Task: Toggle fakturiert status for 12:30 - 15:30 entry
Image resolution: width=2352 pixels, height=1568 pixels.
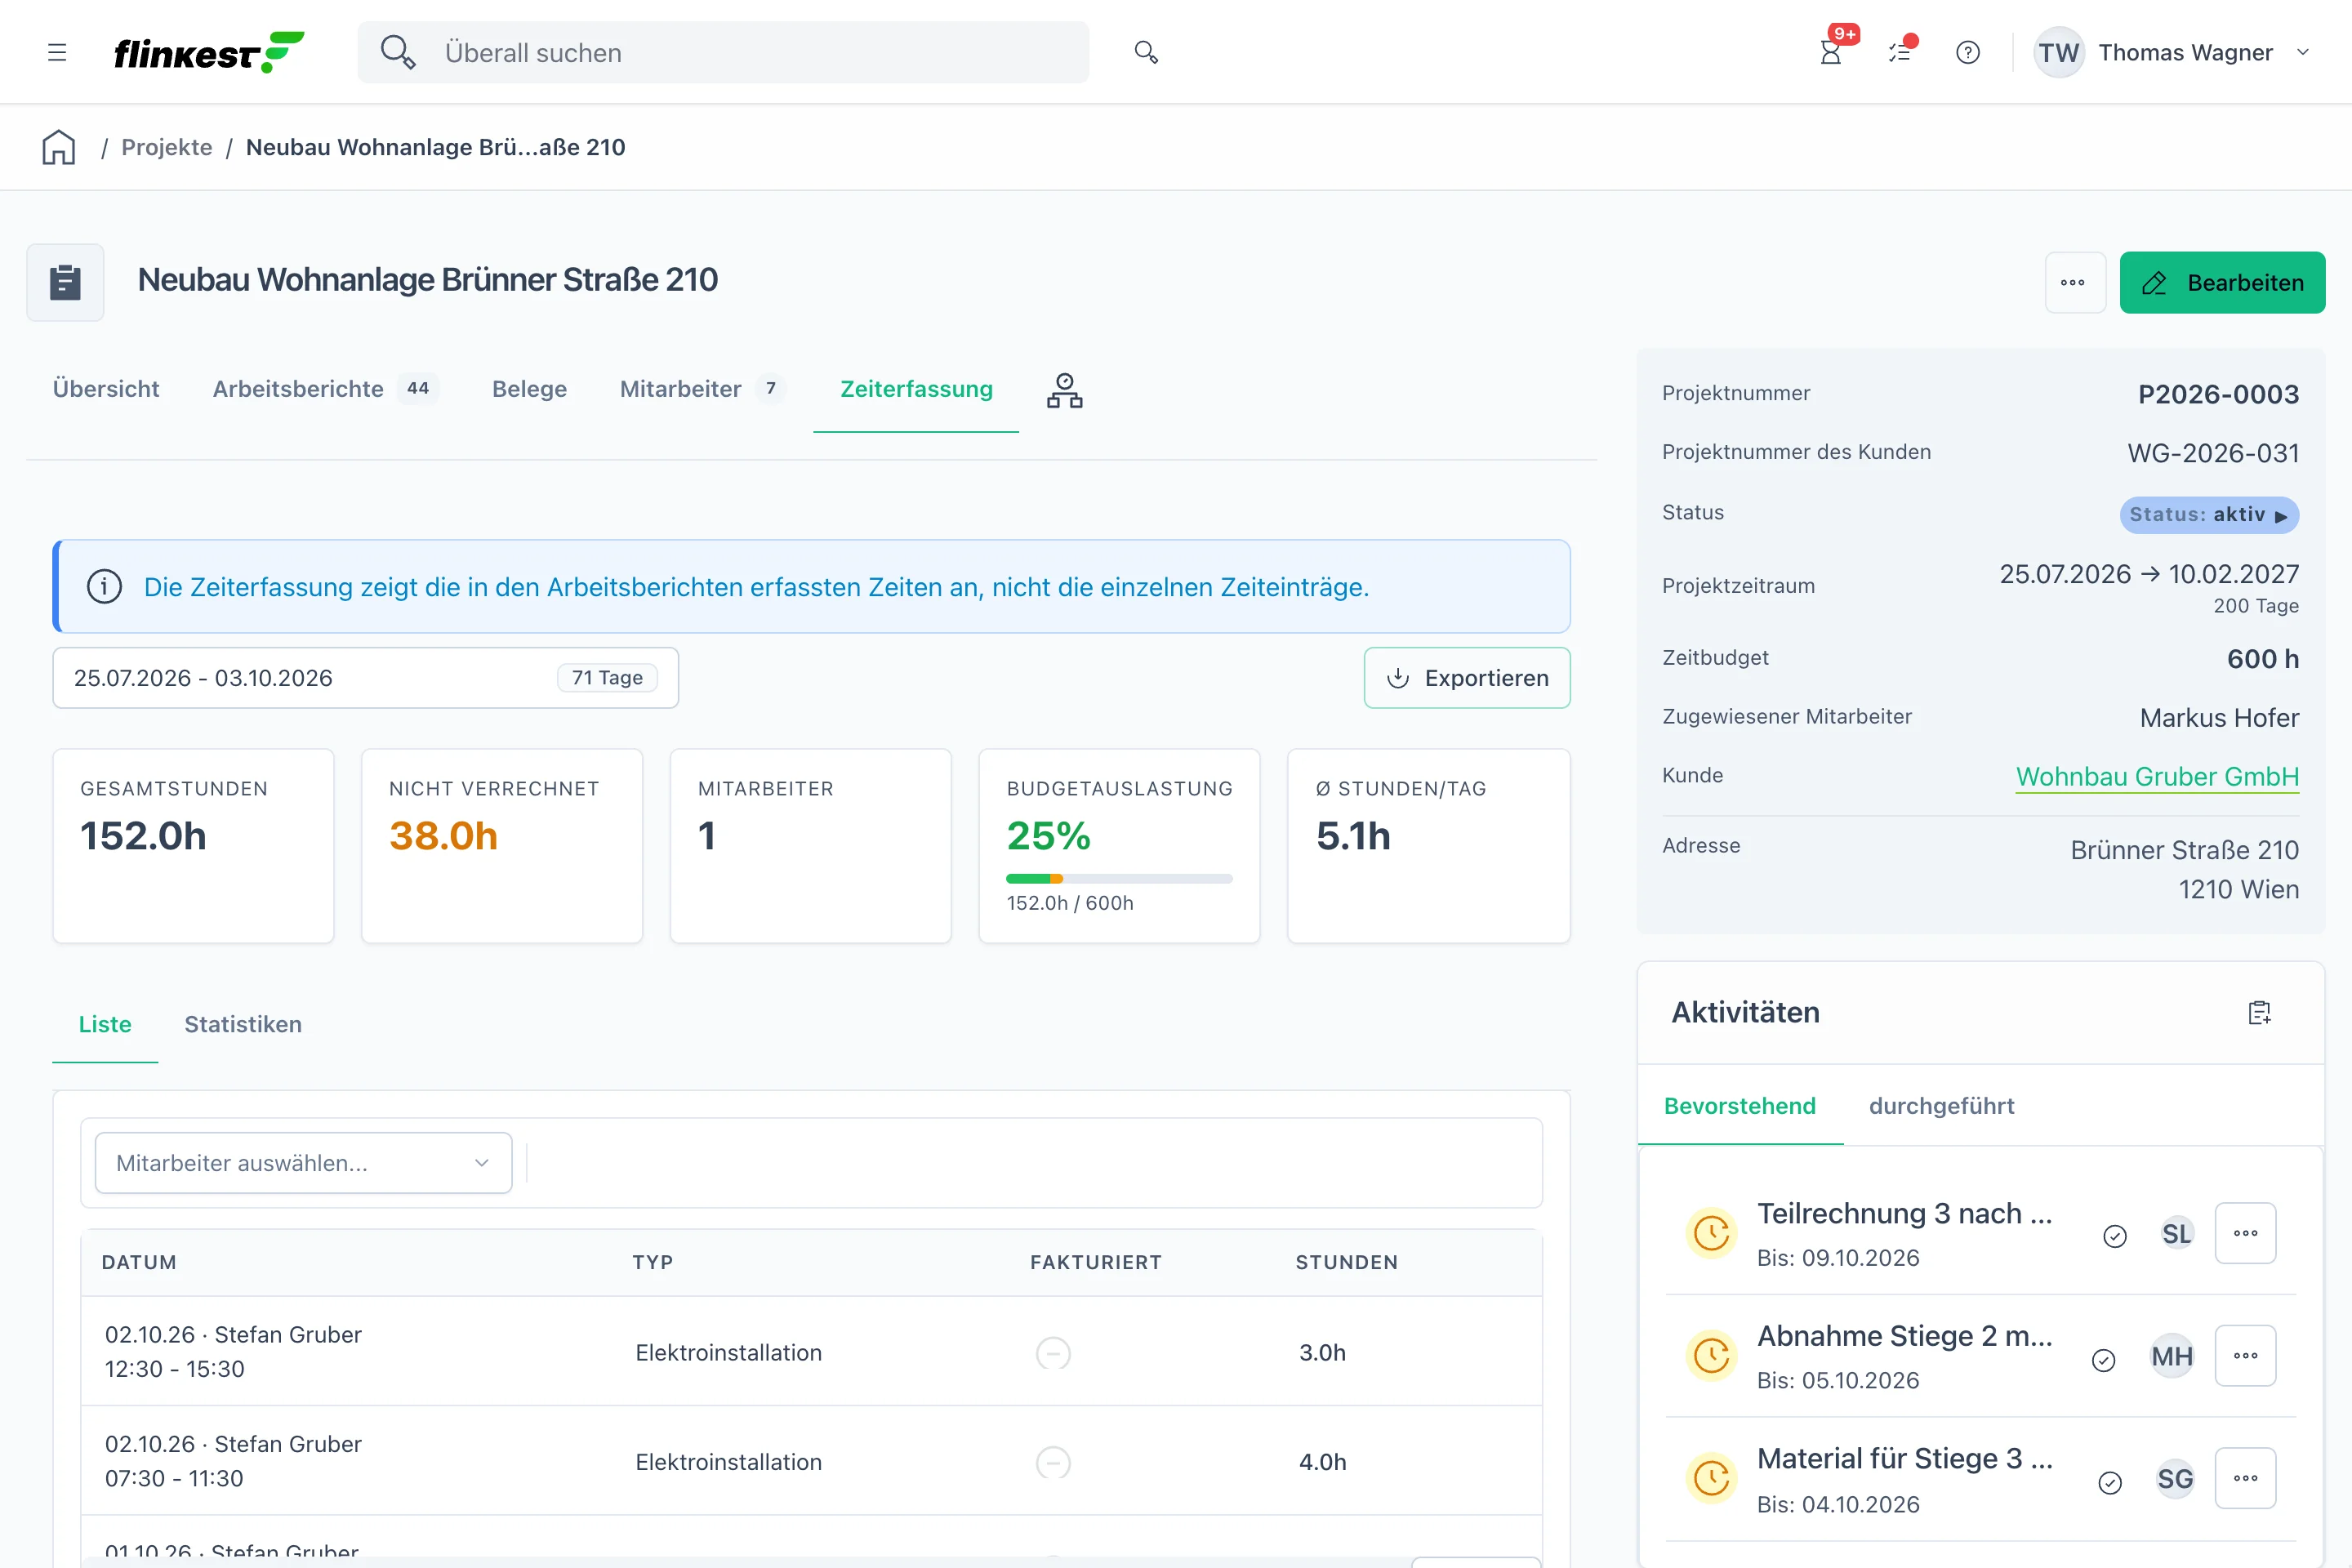Action: 1053,1353
